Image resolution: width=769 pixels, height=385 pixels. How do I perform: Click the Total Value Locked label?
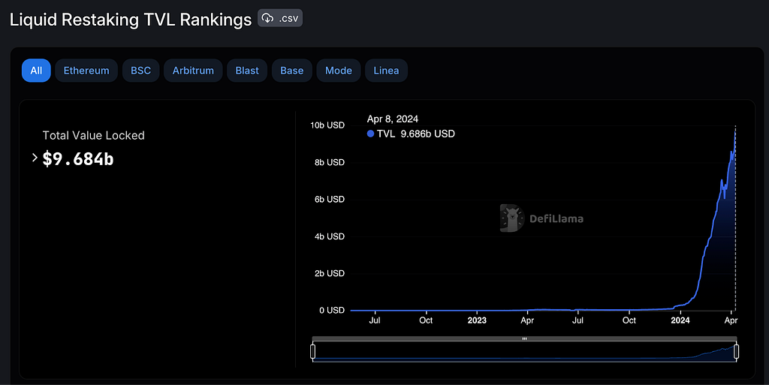point(94,135)
